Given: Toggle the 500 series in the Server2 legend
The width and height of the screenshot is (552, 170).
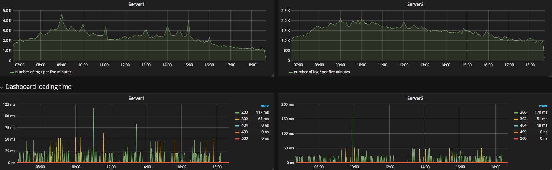Looking at the screenshot, I should point(523,138).
